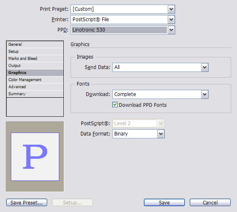Expand the Send Data dropdown

pos(204,67)
